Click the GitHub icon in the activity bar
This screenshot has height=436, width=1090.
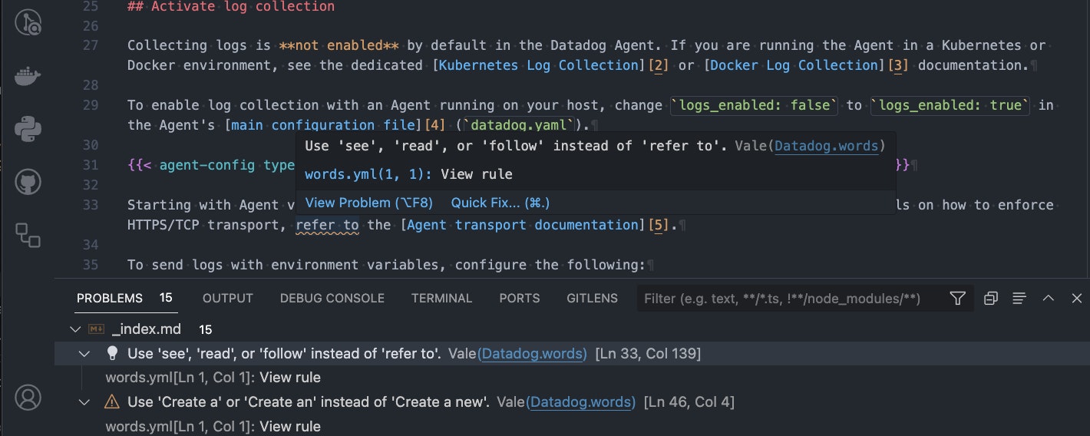(28, 182)
